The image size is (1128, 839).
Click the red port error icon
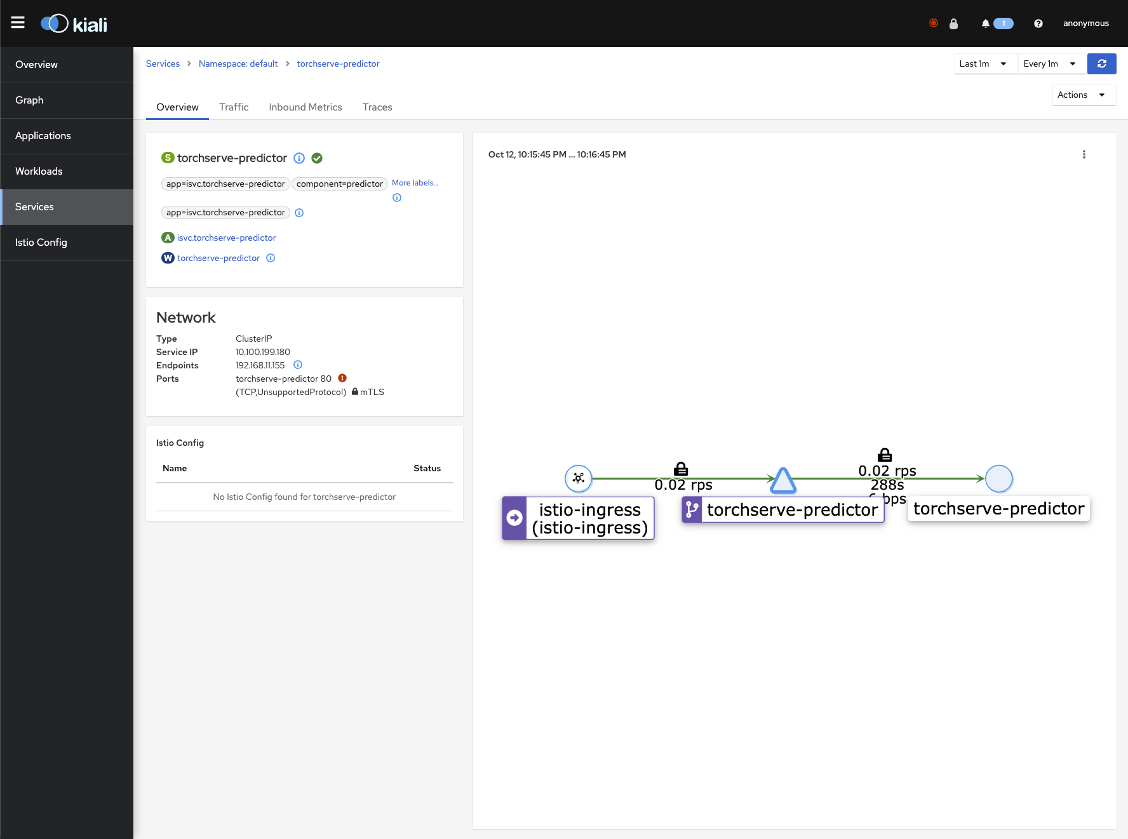point(342,378)
